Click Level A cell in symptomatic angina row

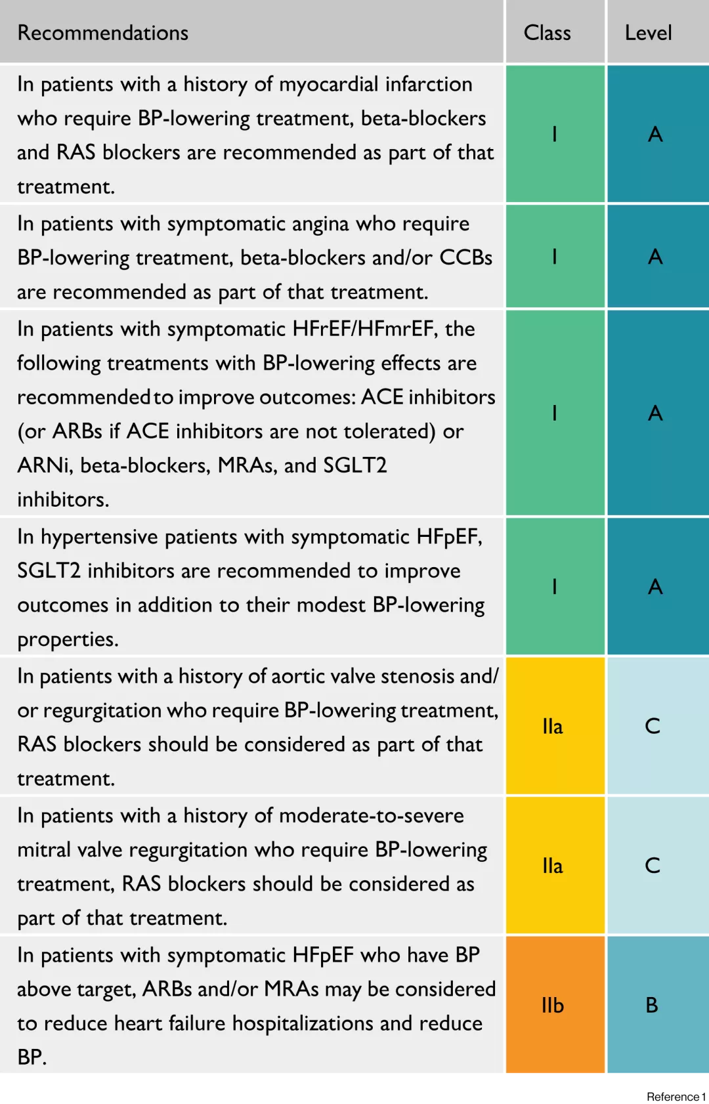[x=655, y=257]
